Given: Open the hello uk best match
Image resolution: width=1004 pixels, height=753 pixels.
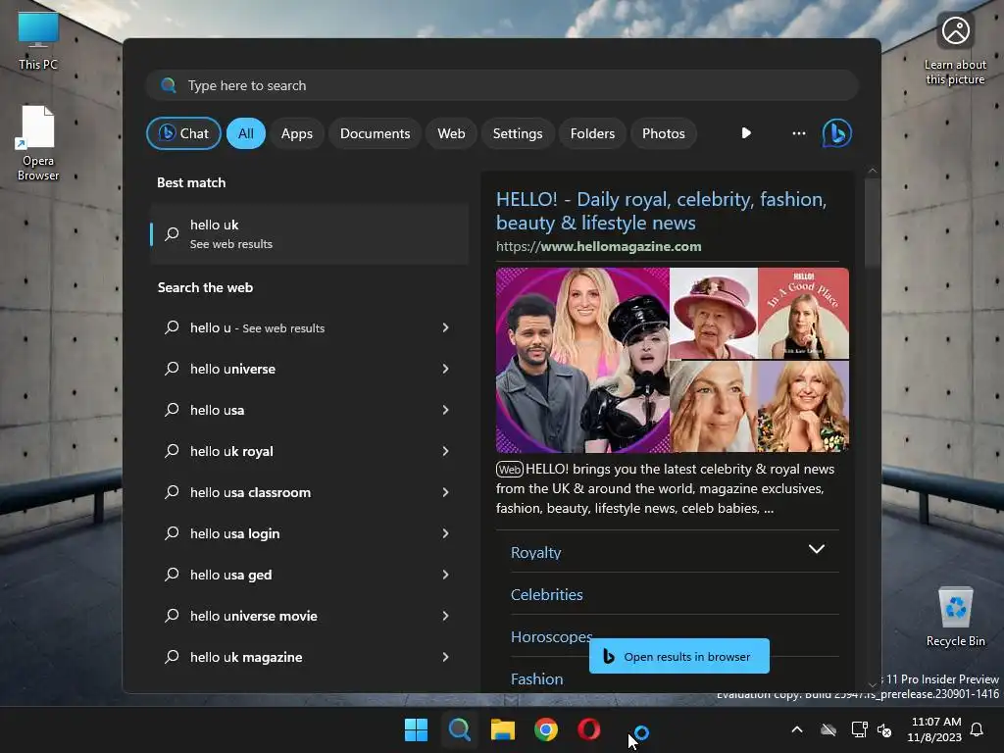Looking at the screenshot, I should tap(309, 233).
